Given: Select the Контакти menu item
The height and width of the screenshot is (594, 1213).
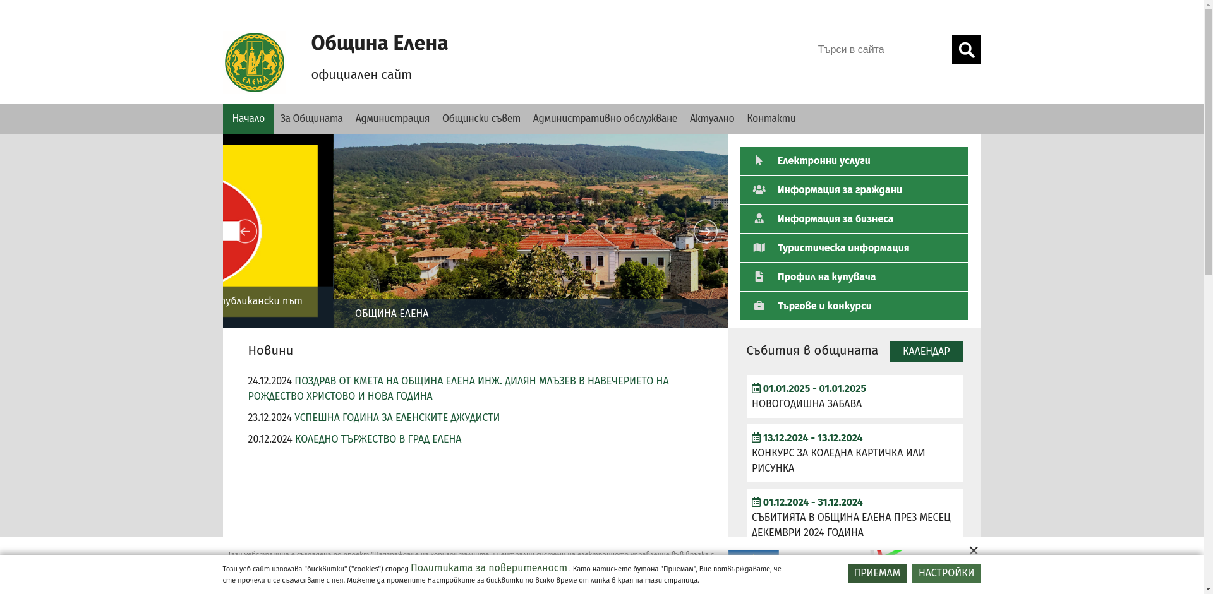Looking at the screenshot, I should (x=771, y=119).
